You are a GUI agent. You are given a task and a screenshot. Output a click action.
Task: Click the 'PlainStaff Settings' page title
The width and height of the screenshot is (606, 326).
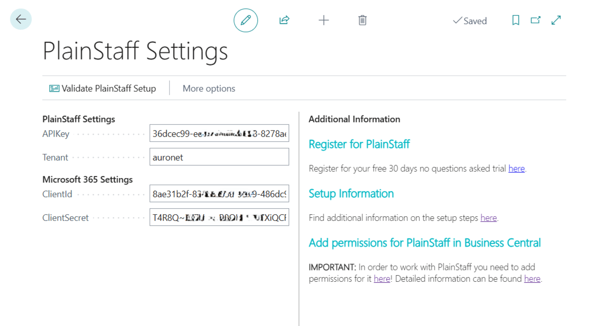tap(135, 51)
